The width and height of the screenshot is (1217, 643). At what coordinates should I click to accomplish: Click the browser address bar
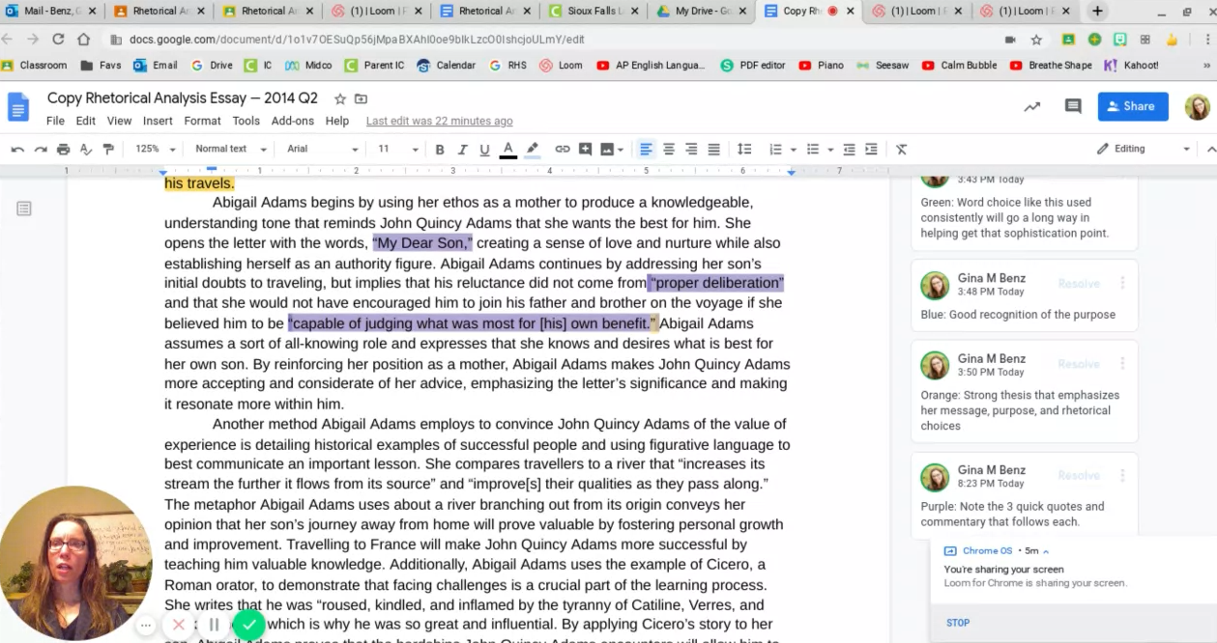click(546, 40)
